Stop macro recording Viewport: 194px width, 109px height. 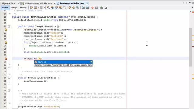click(x=96, y=8)
